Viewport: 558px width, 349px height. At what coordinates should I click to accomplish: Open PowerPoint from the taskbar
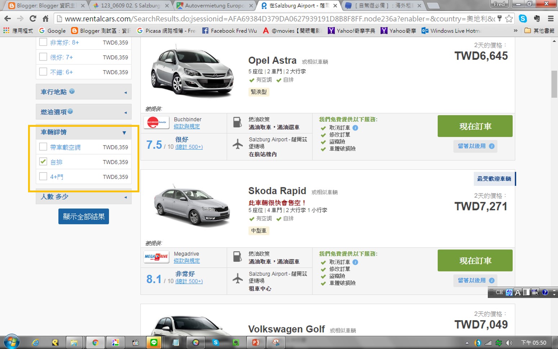[256, 343]
